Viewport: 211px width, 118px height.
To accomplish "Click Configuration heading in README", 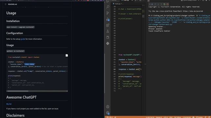I will [x=15, y=33].
